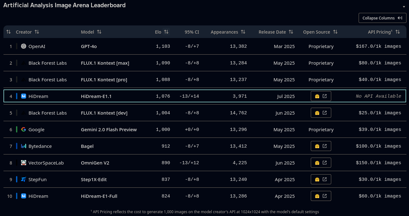Screen dimensions: 409x216
Task: Click the Bytedance creator name
Action: (40, 146)
